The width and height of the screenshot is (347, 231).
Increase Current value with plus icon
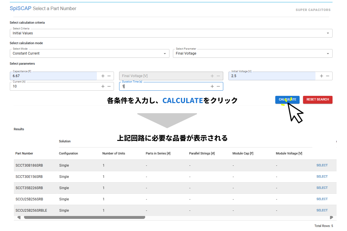coord(103,86)
